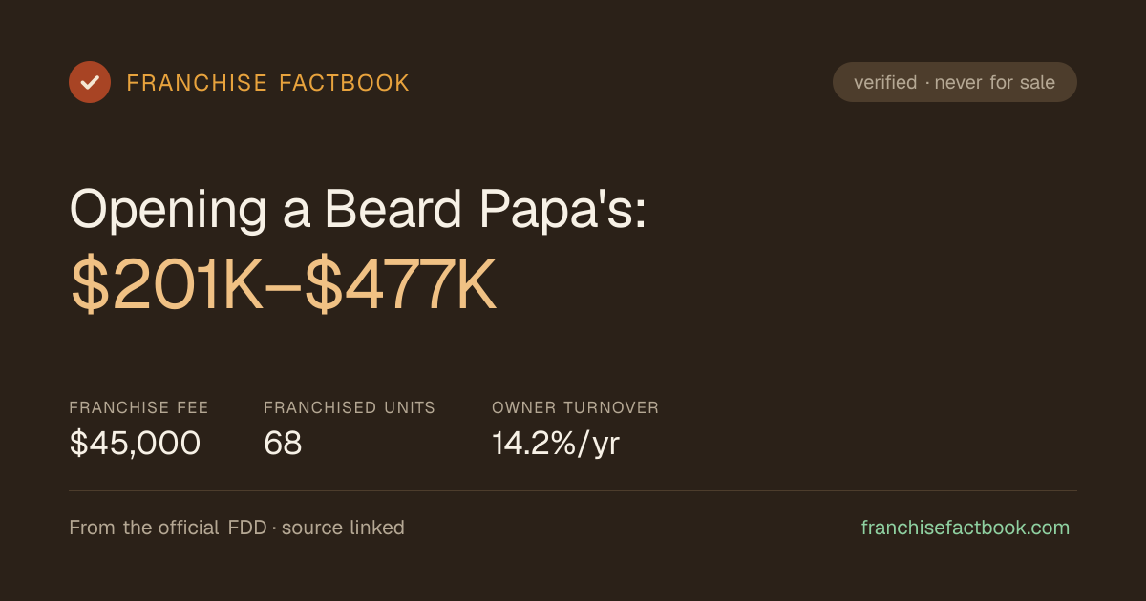Click the $477K upper cost figure

[x=401, y=285]
